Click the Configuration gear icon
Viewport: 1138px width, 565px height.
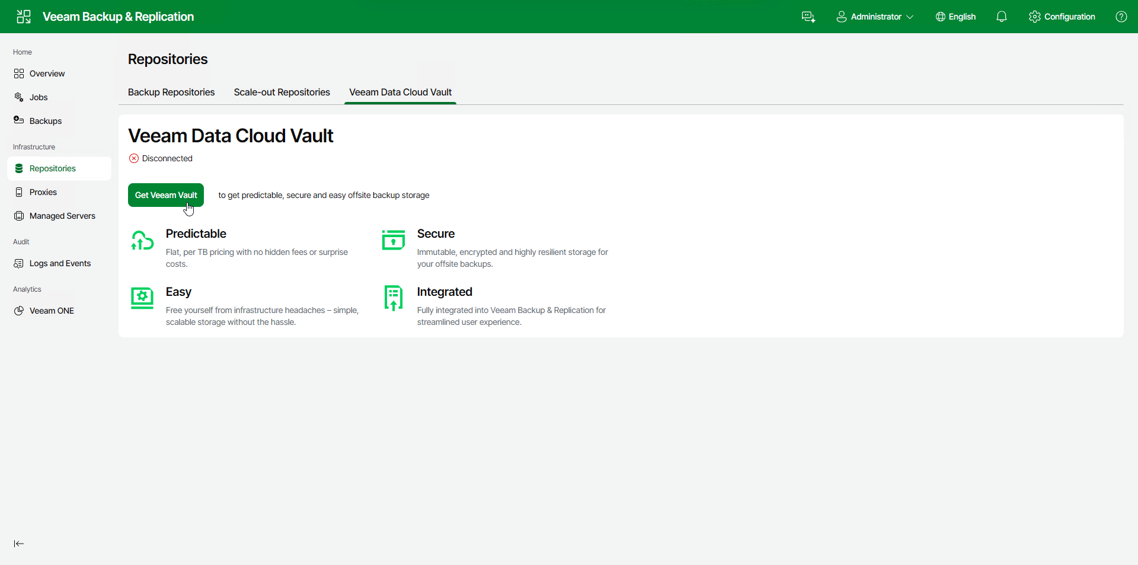tap(1035, 17)
